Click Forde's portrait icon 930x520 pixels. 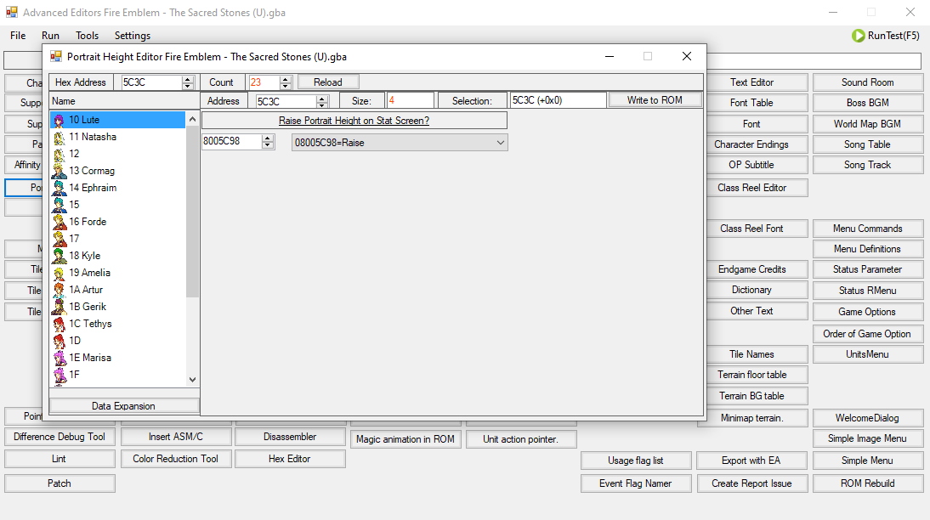tap(59, 222)
